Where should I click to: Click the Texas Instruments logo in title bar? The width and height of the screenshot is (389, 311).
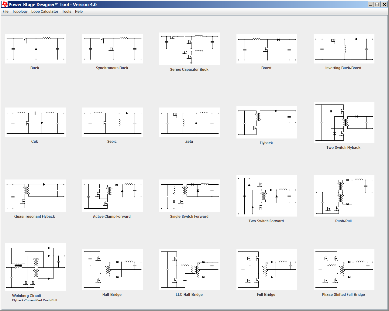tap(4, 4)
